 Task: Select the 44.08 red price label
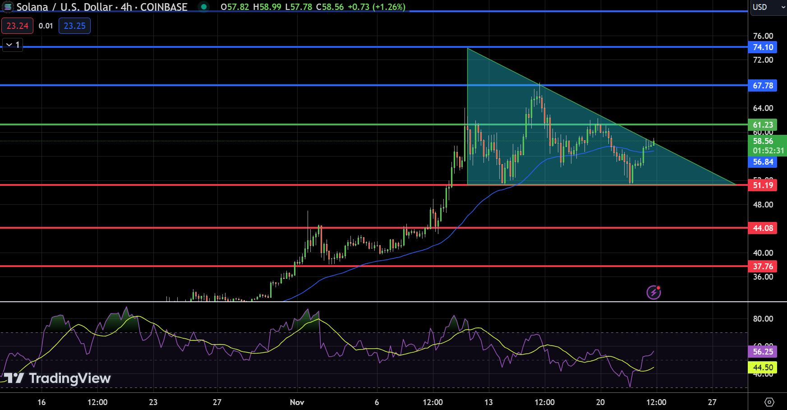[x=763, y=228]
